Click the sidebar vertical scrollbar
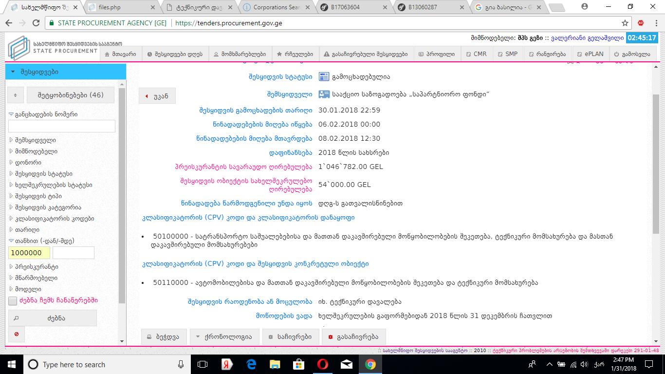The width and height of the screenshot is (665, 374). pyautogui.click(x=122, y=195)
